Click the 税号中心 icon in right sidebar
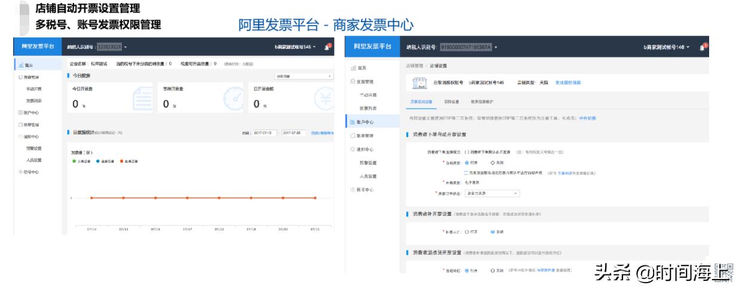Viewport: 739px width, 291px height. pyautogui.click(x=353, y=190)
